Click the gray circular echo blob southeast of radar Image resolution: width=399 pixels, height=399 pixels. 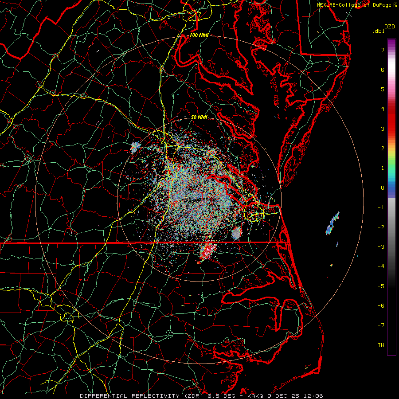tap(236, 233)
